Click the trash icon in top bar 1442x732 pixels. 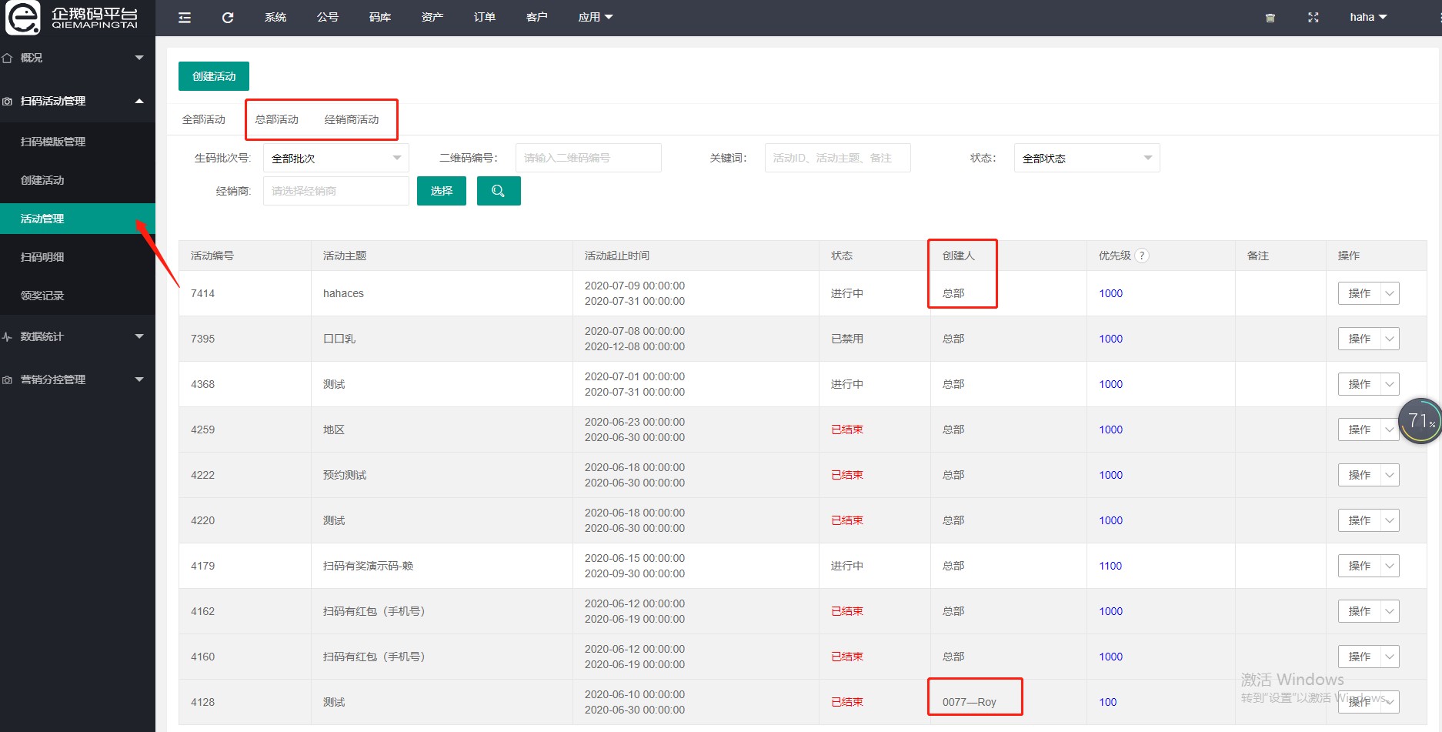point(1270,18)
